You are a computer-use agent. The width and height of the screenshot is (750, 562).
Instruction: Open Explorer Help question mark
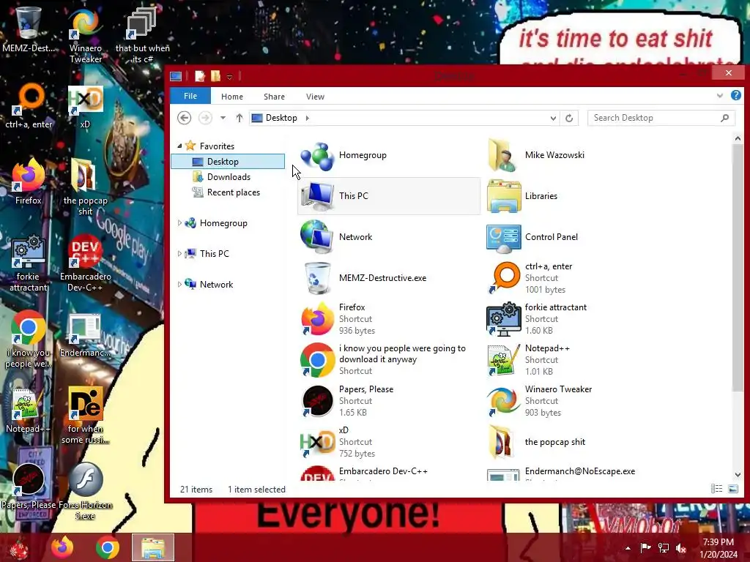(x=735, y=95)
